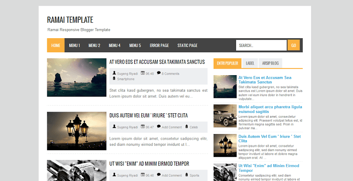Open post title At Vero Eos Et Accusam
353x181 pixels.
pyautogui.click(x=157, y=62)
